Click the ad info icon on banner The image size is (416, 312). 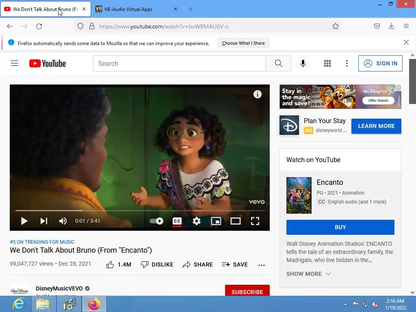pyautogui.click(x=398, y=88)
